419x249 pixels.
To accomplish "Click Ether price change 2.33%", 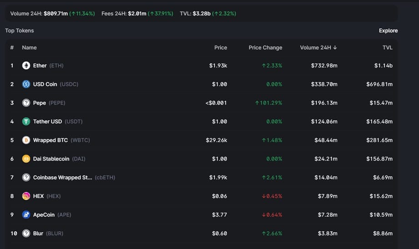I will (x=272, y=66).
